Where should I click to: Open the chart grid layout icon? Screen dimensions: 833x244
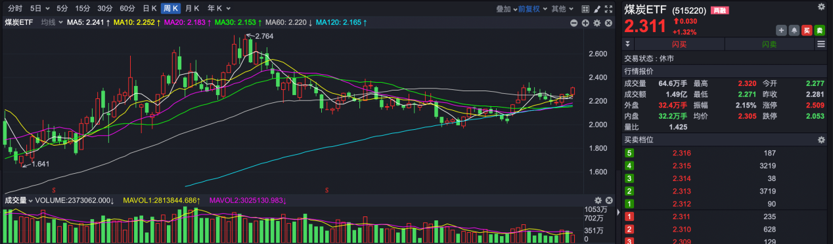pos(585,9)
